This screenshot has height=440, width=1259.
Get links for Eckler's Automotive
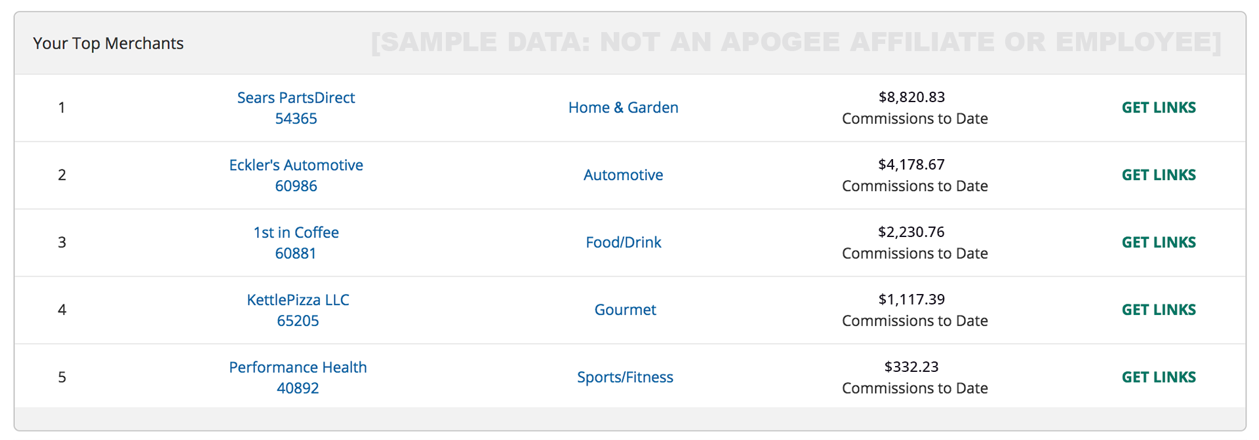(1159, 175)
